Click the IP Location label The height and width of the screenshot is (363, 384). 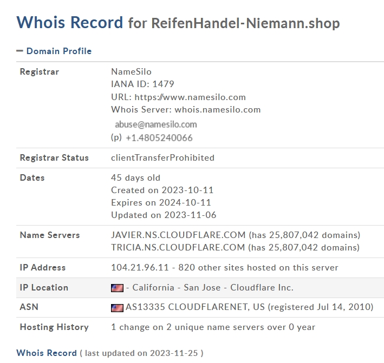44,288
